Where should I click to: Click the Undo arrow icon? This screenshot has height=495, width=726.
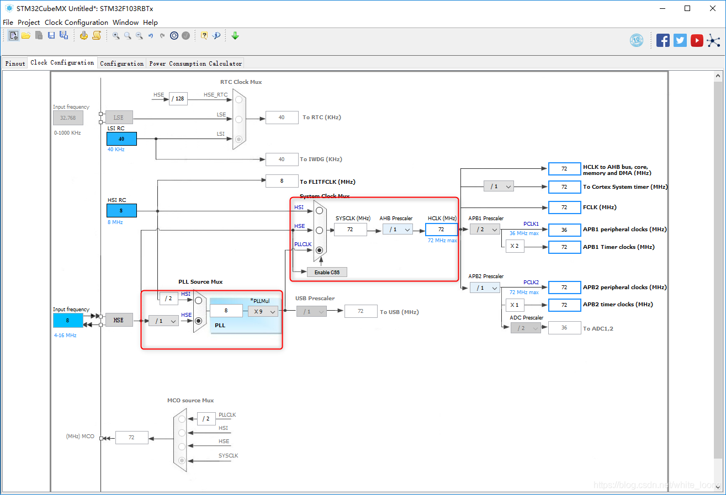tap(151, 35)
